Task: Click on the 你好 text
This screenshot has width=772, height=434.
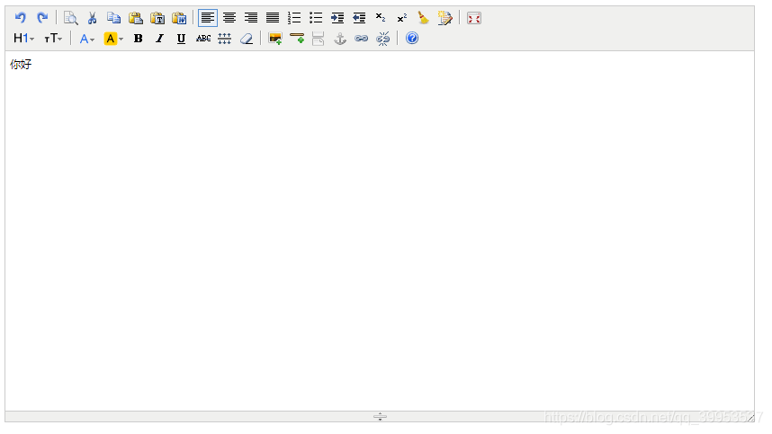Action: (x=21, y=65)
